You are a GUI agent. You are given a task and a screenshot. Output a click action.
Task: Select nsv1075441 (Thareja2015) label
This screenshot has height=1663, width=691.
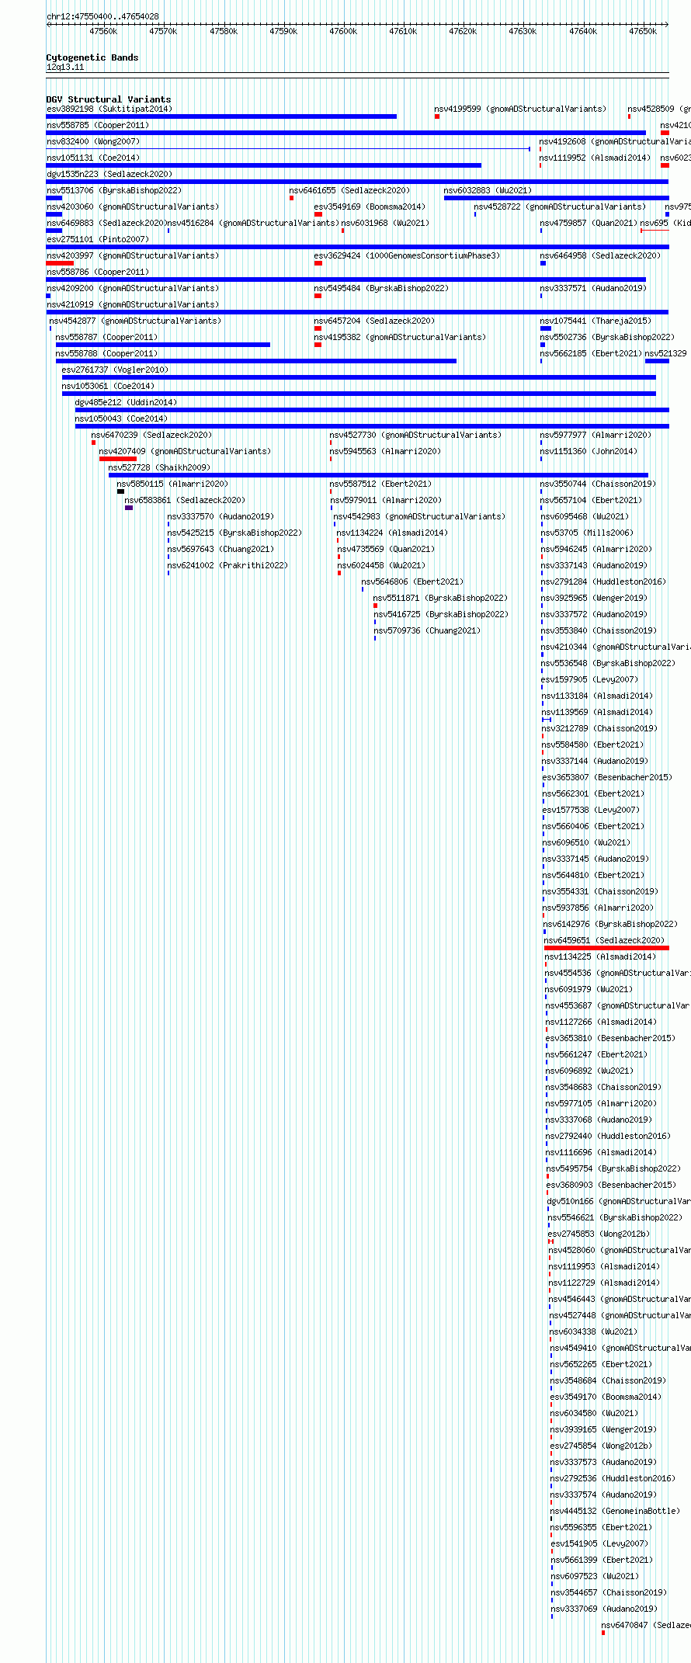596,321
